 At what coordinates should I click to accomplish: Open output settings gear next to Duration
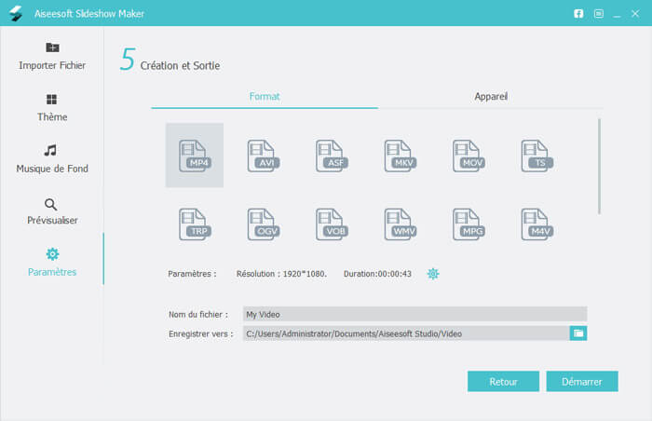432,274
